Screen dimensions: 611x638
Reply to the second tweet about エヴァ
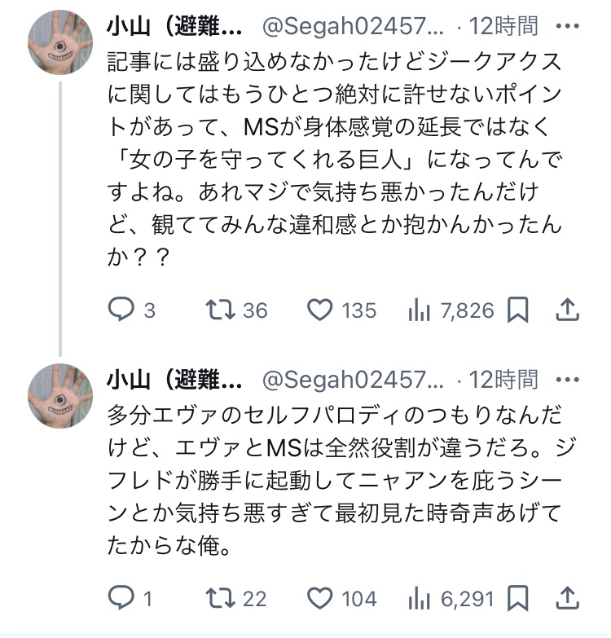121,599
